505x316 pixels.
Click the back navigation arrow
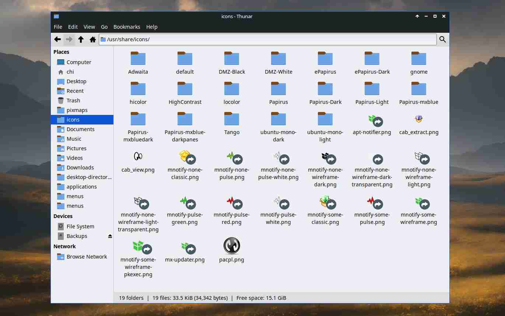[57, 39]
